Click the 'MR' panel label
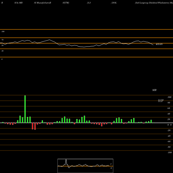The width and height of the screenshot is (173, 173). click(154, 90)
